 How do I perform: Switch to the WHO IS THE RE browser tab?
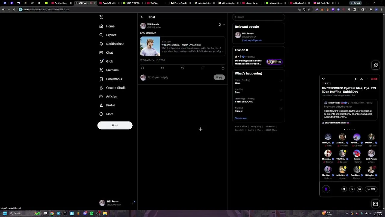[133, 3]
